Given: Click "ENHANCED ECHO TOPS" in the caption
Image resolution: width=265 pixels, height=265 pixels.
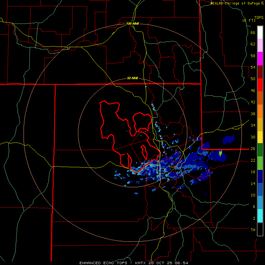Looking at the screenshot, I should [x=103, y=263].
